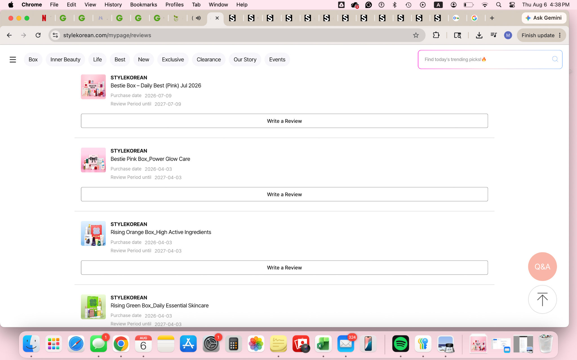Open Spotlight search in the menu bar
Viewport: 577px width, 360px height.
(x=499, y=5)
